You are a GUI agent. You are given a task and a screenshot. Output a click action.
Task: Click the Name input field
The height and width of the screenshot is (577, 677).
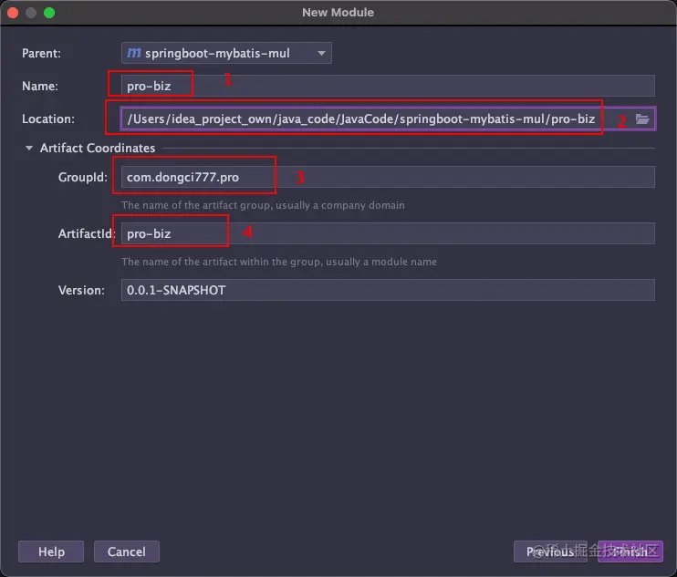[x=388, y=86]
